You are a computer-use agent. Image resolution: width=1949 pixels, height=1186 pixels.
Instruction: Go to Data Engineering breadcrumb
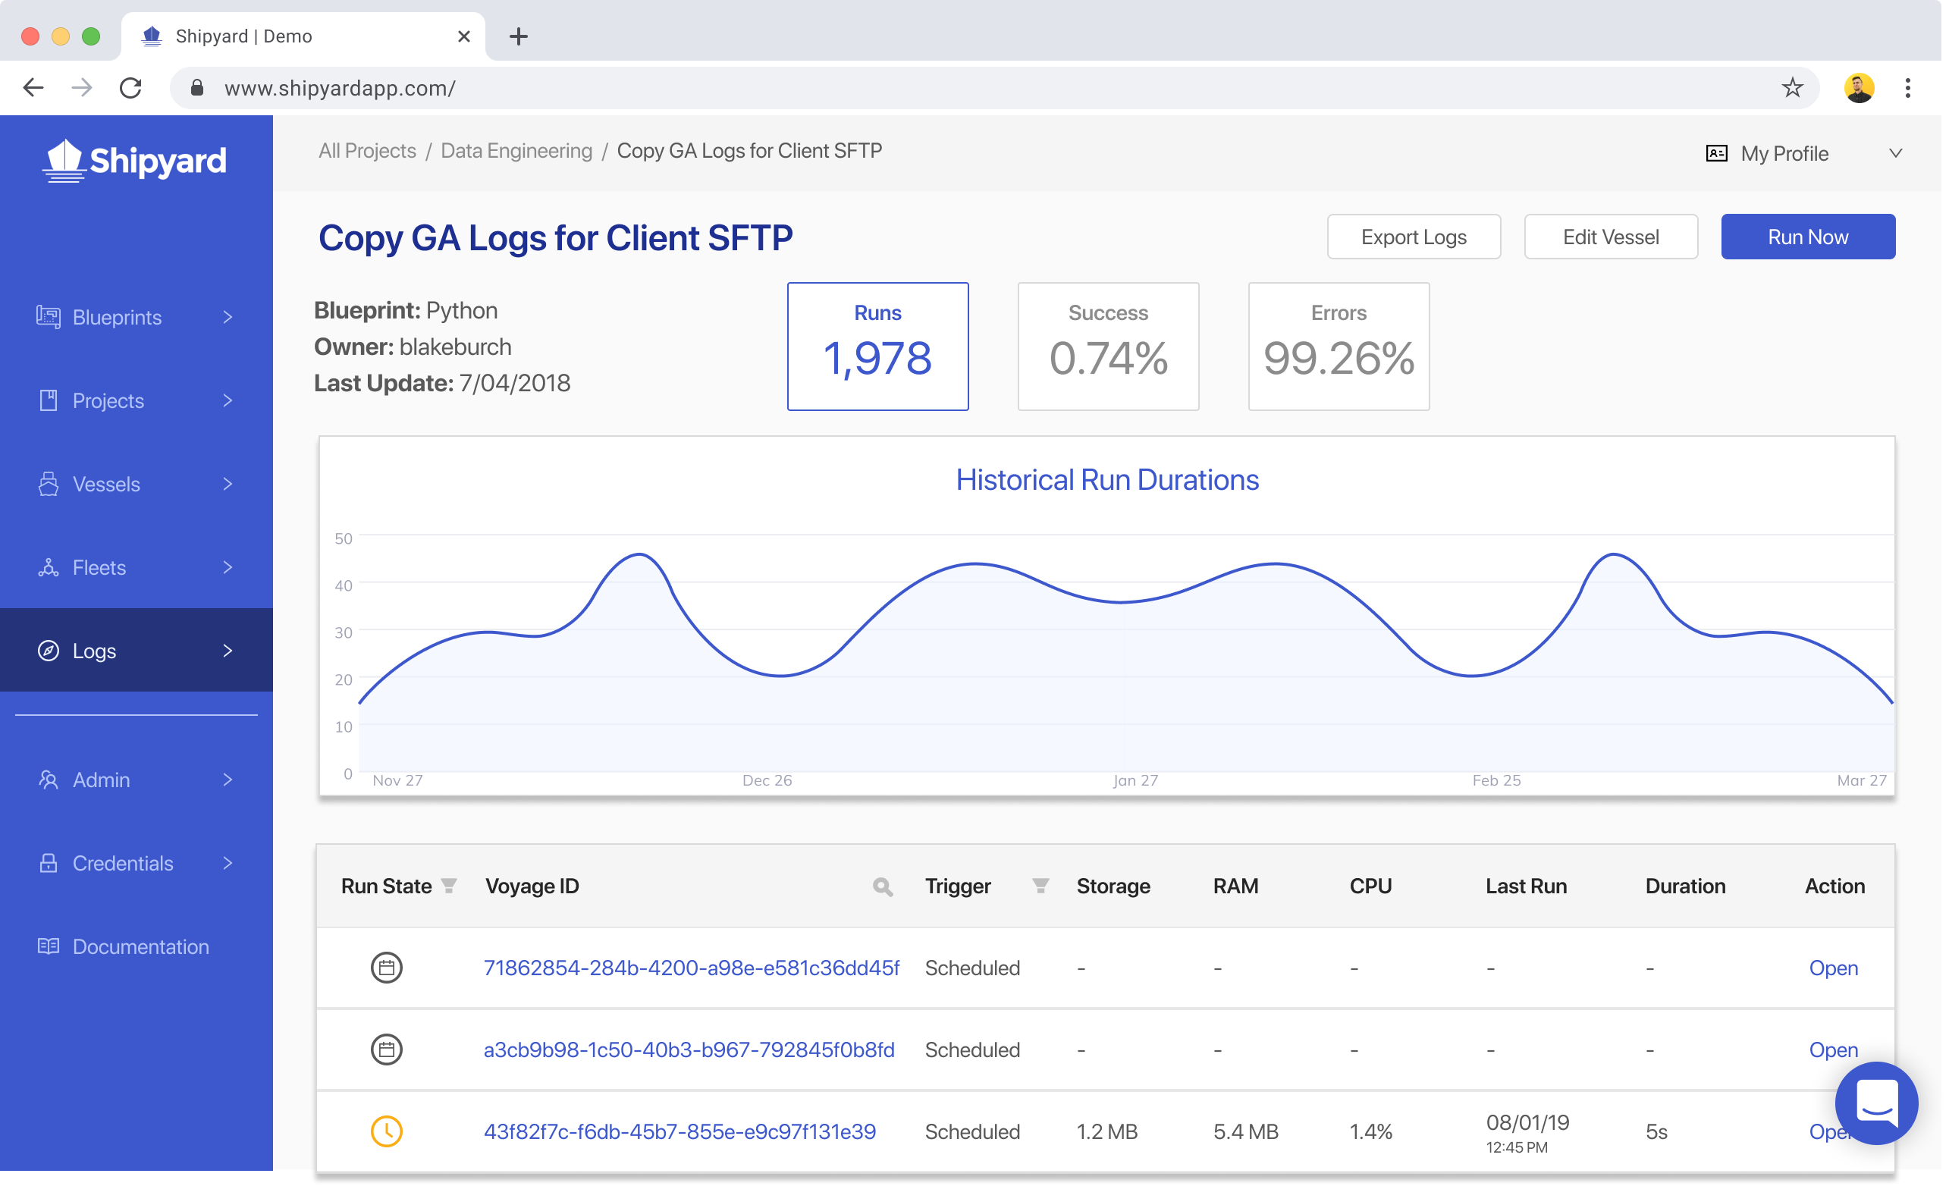tap(516, 151)
